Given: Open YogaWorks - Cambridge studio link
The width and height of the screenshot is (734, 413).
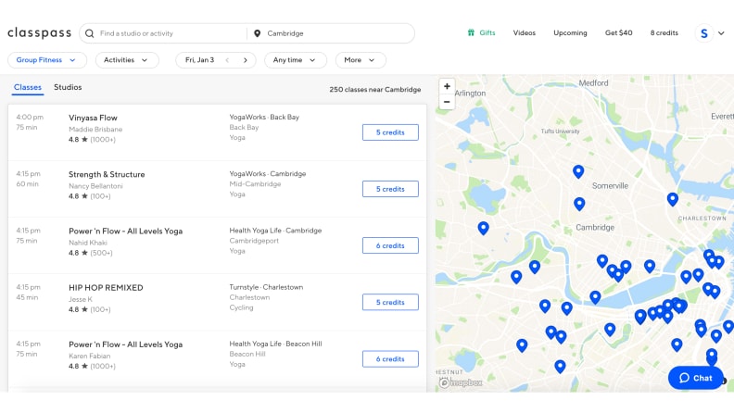Looking at the screenshot, I should 267,173.
